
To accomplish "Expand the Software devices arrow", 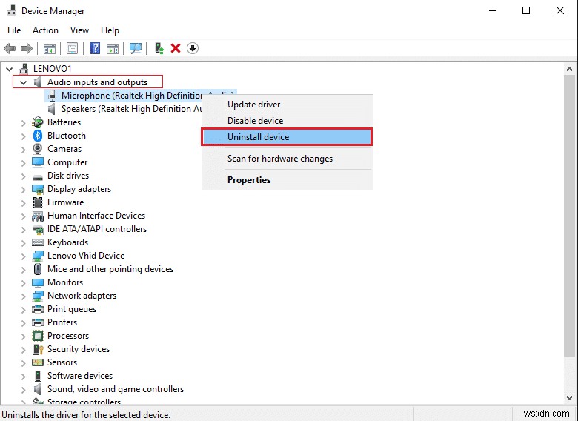I will 23,376.
